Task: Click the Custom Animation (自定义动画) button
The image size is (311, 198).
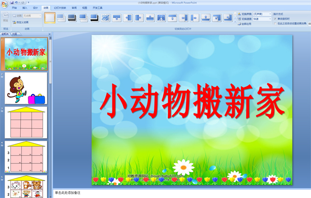Action: point(21,22)
